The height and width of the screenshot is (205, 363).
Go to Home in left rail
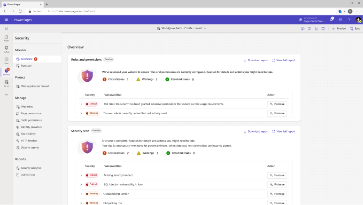[7, 29]
